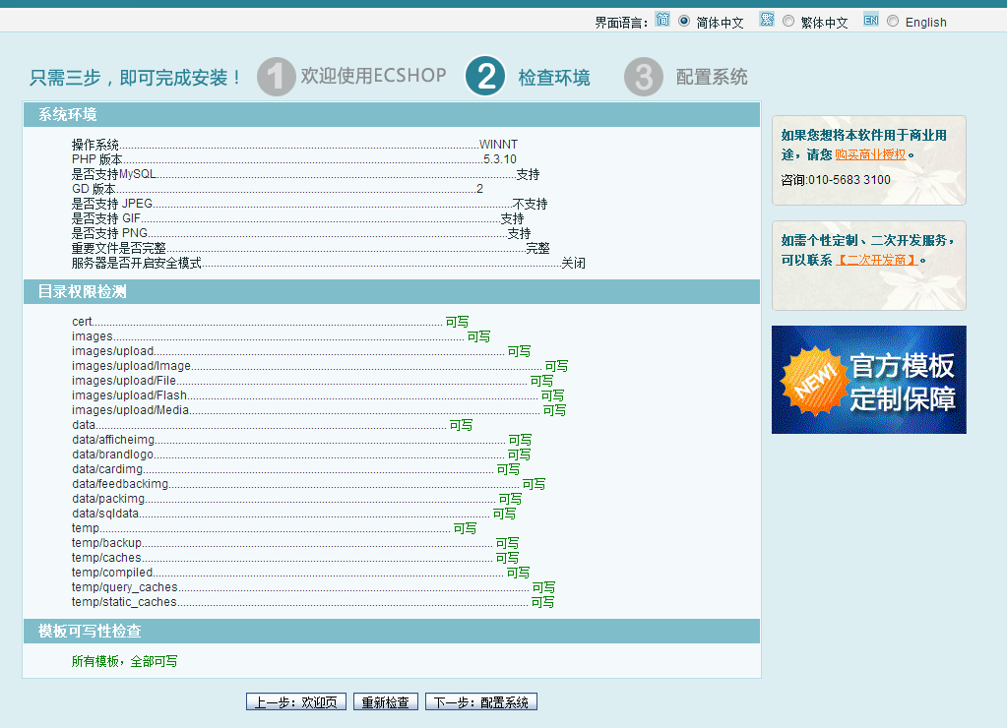This screenshot has height=728, width=1007.
Task: Click the temp/compiled directory entry
Action: click(112, 573)
